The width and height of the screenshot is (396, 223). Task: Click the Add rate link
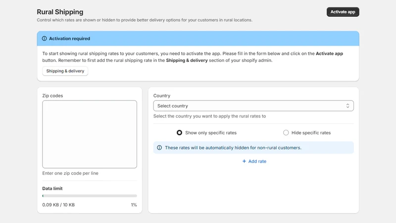click(254, 162)
